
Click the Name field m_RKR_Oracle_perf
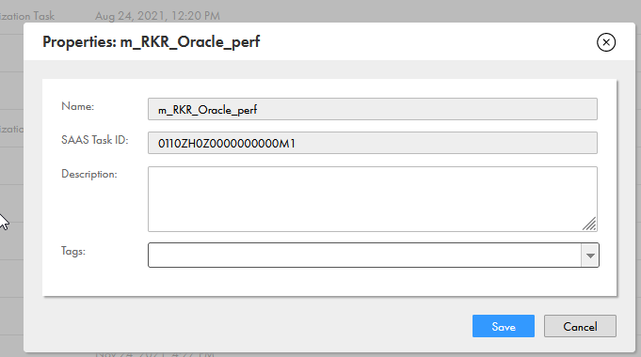tap(373, 109)
